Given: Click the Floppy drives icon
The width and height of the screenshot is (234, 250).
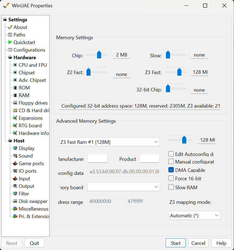Looking at the screenshot, I should point(15,103).
